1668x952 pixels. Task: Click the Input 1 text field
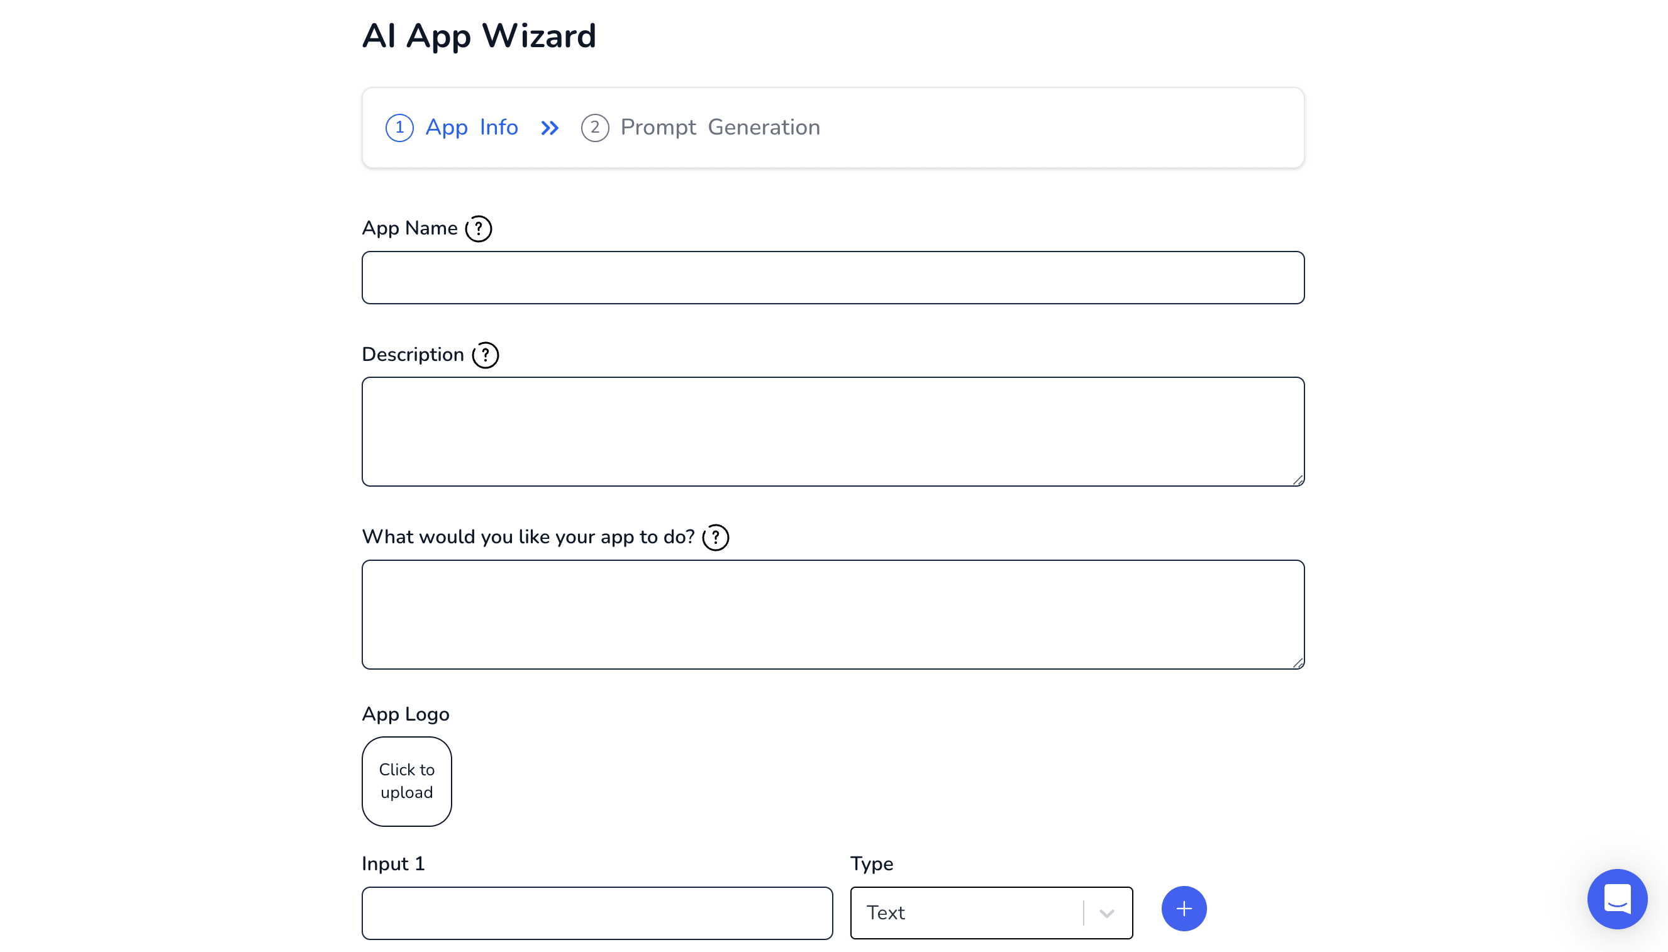(597, 913)
